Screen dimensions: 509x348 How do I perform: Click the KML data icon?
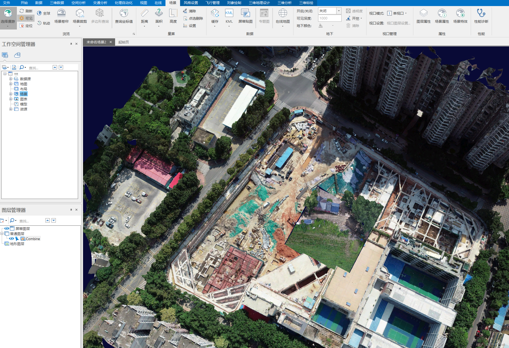click(x=229, y=13)
